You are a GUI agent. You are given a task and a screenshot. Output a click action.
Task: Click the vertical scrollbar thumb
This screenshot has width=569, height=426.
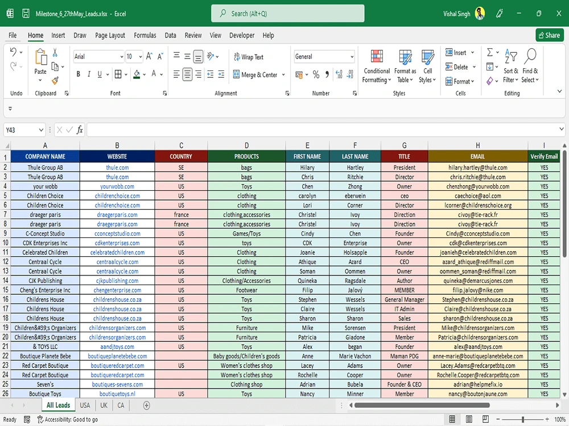tap(564, 203)
